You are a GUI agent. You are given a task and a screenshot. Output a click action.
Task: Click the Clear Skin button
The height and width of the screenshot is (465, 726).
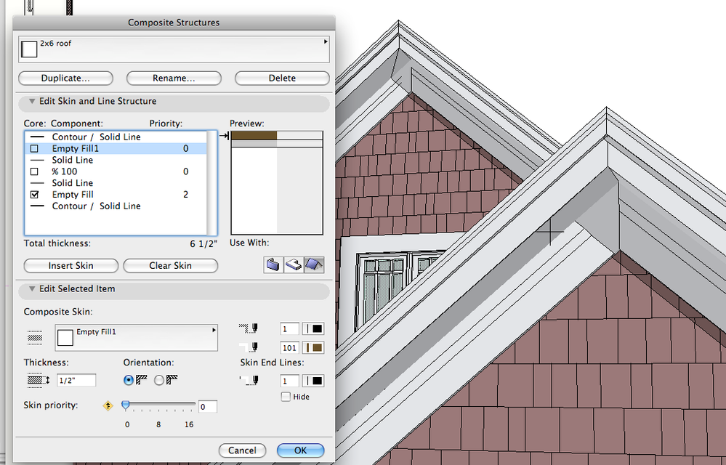point(170,266)
